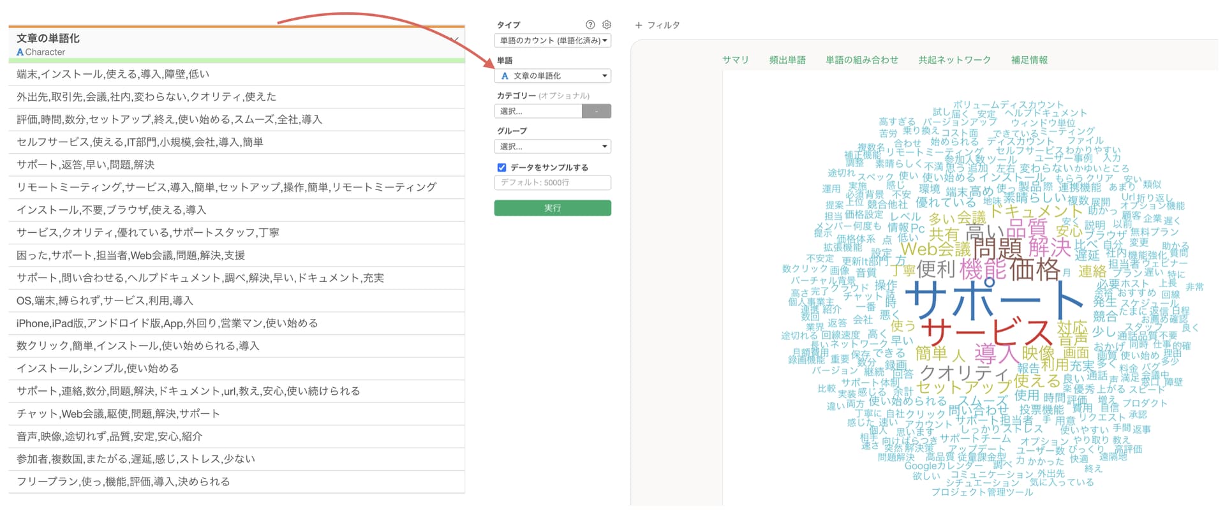Select the 補足情報 tab
Image resolution: width=1225 pixels, height=516 pixels.
(x=1029, y=60)
